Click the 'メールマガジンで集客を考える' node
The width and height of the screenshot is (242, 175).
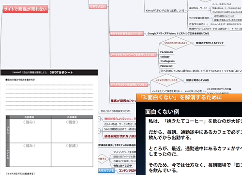tap(166, 91)
